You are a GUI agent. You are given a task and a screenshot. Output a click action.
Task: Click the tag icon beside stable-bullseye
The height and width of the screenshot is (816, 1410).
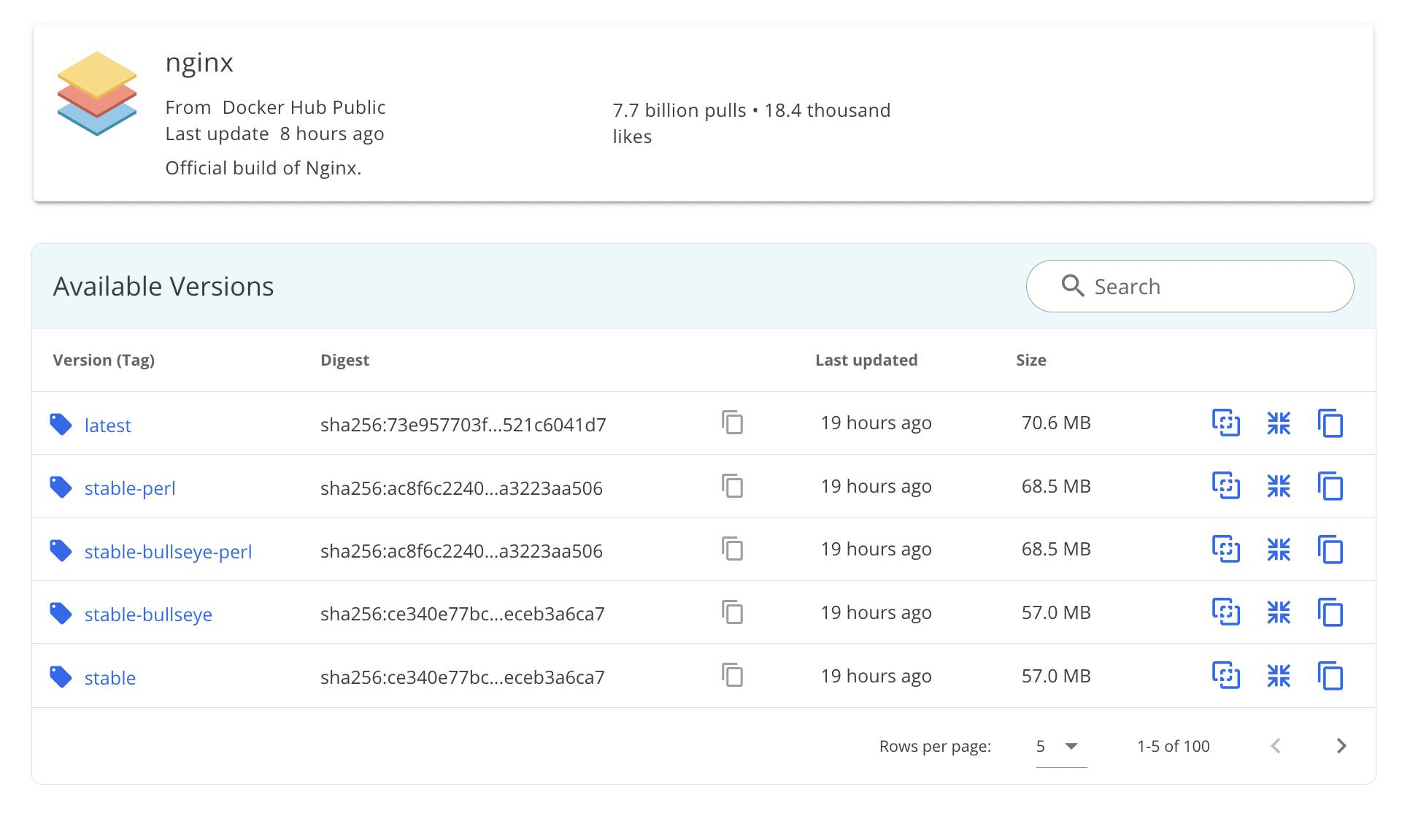point(61,613)
